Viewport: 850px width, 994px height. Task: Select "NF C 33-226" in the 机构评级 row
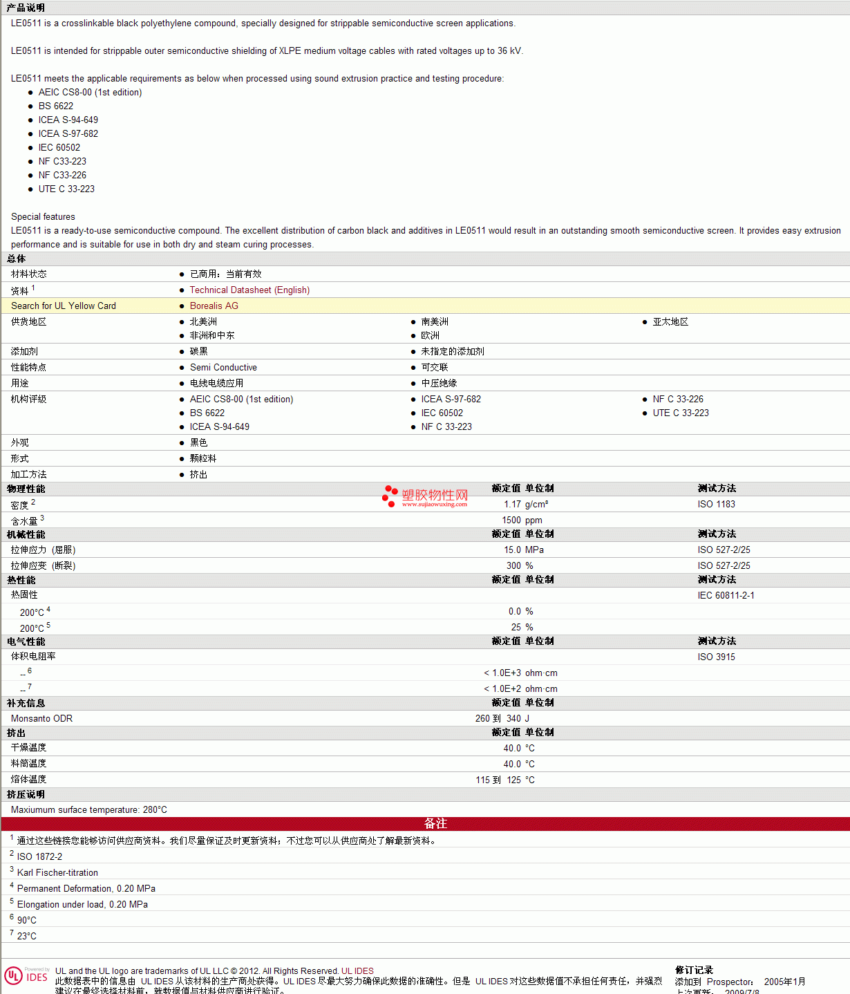click(678, 400)
